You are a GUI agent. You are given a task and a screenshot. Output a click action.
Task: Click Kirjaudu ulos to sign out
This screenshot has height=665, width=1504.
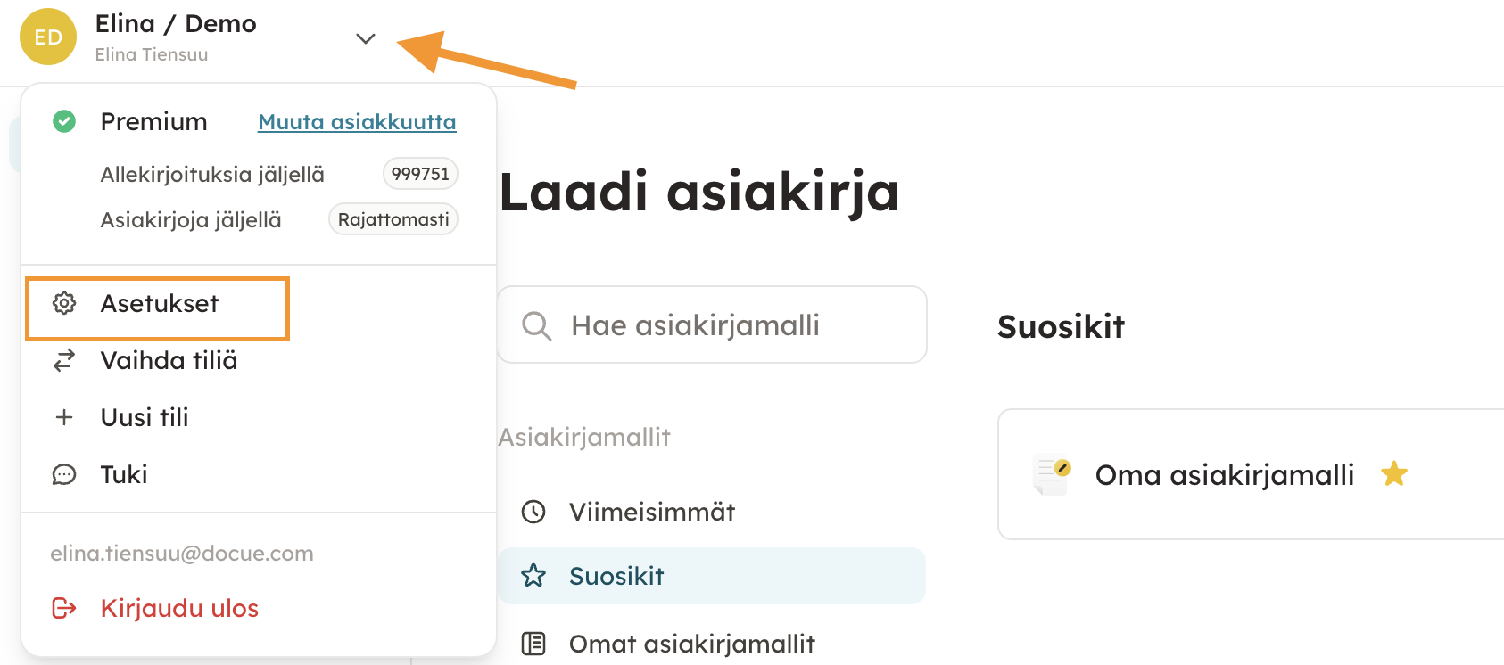179,609
